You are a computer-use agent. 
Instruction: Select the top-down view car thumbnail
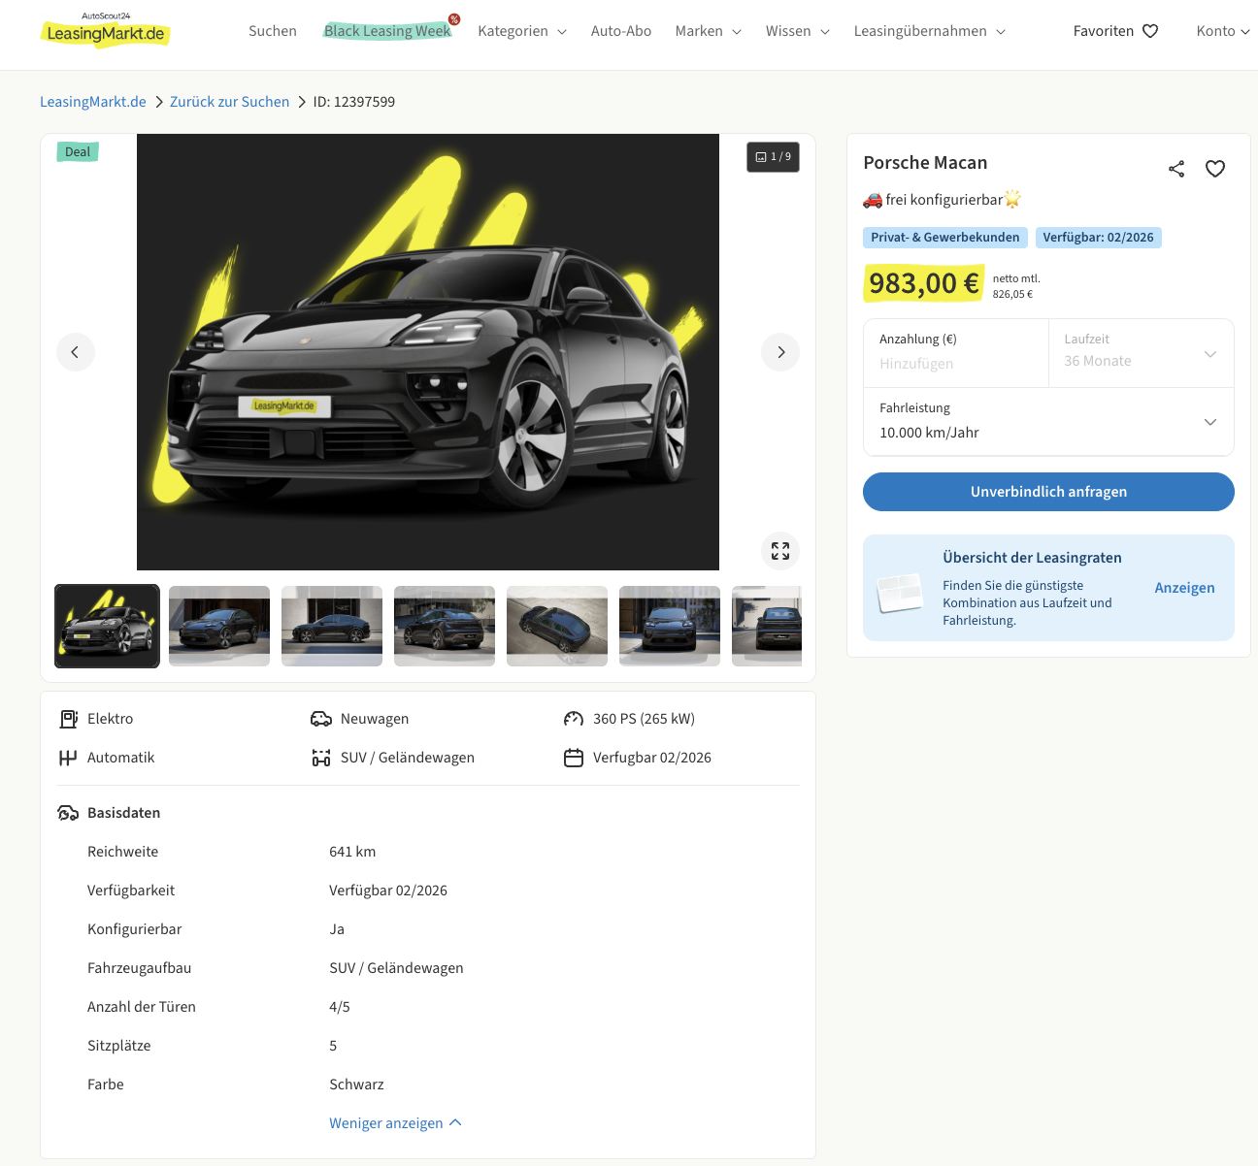pos(557,626)
